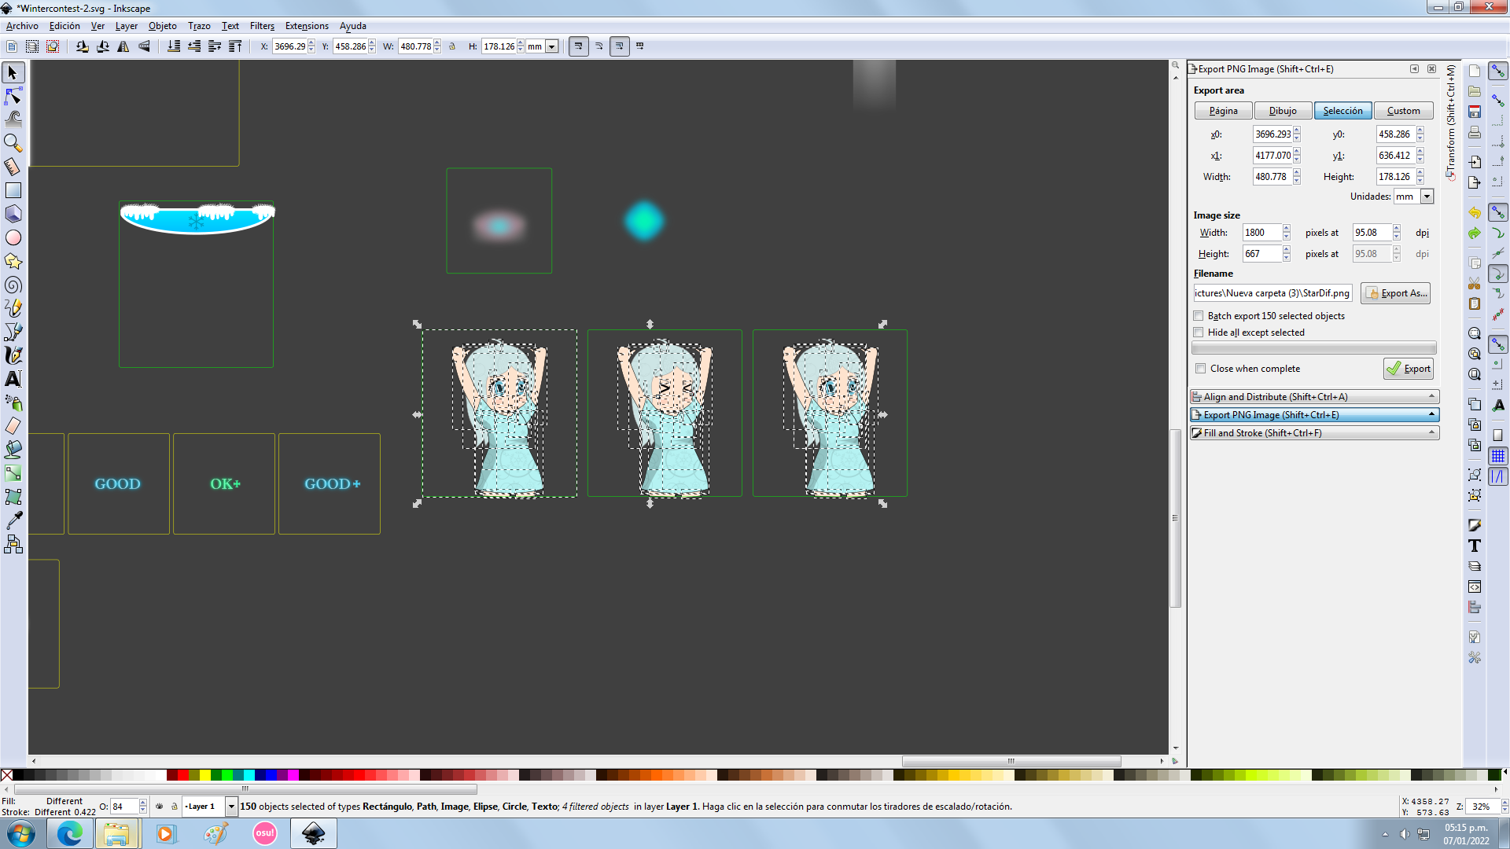Open the Objeto menu
Viewport: 1510px width, 849px height.
point(163,26)
